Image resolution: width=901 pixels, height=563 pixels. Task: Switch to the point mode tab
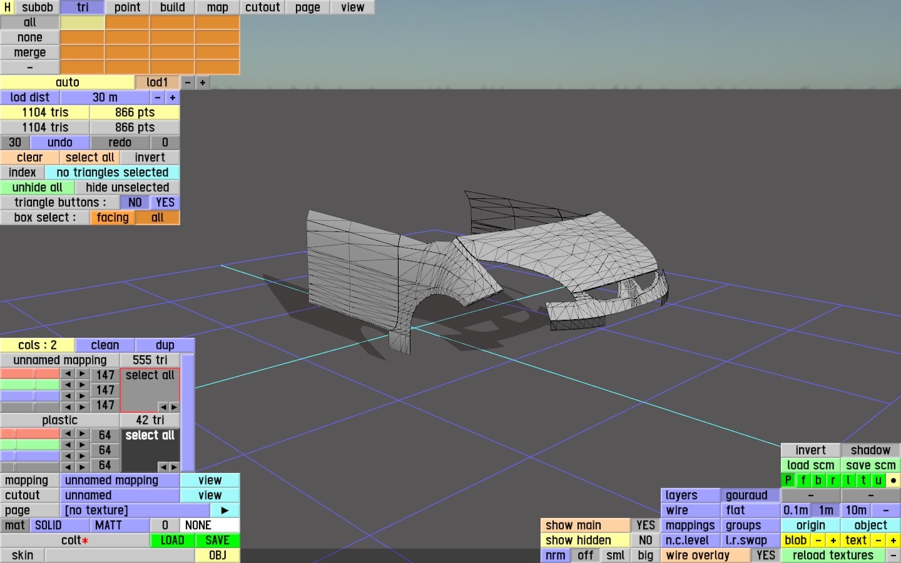click(x=128, y=8)
